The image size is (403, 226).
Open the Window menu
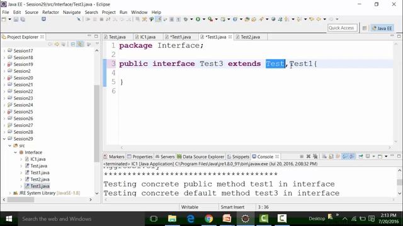coord(139,13)
